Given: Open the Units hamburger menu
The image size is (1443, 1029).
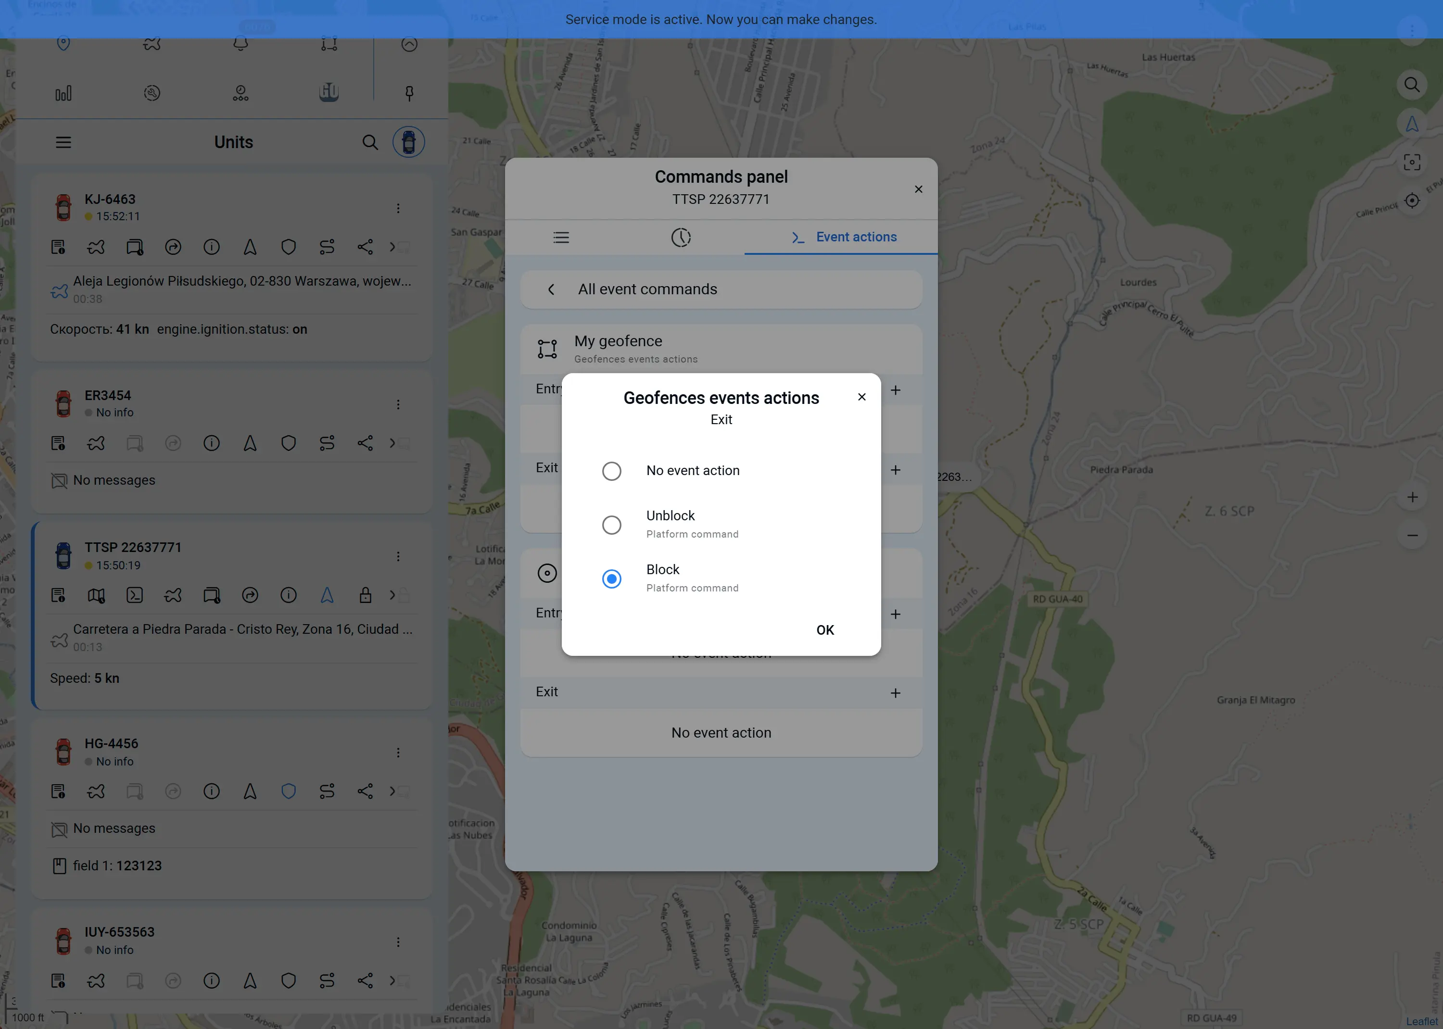Looking at the screenshot, I should (x=63, y=142).
